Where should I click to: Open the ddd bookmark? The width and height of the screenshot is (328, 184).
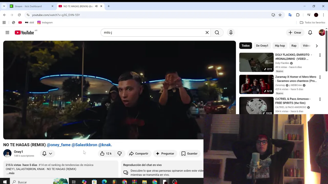point(29,22)
